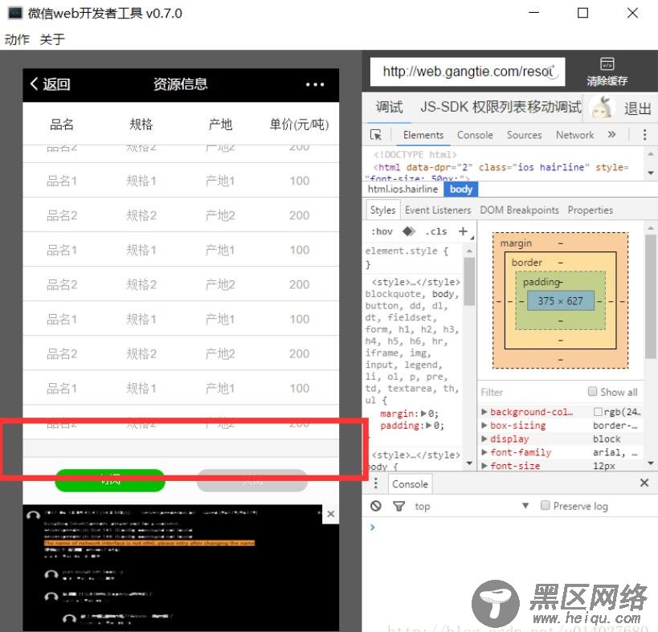The width and height of the screenshot is (658, 632).
Task: Click the :hov toggle in Styles
Action: [382, 231]
